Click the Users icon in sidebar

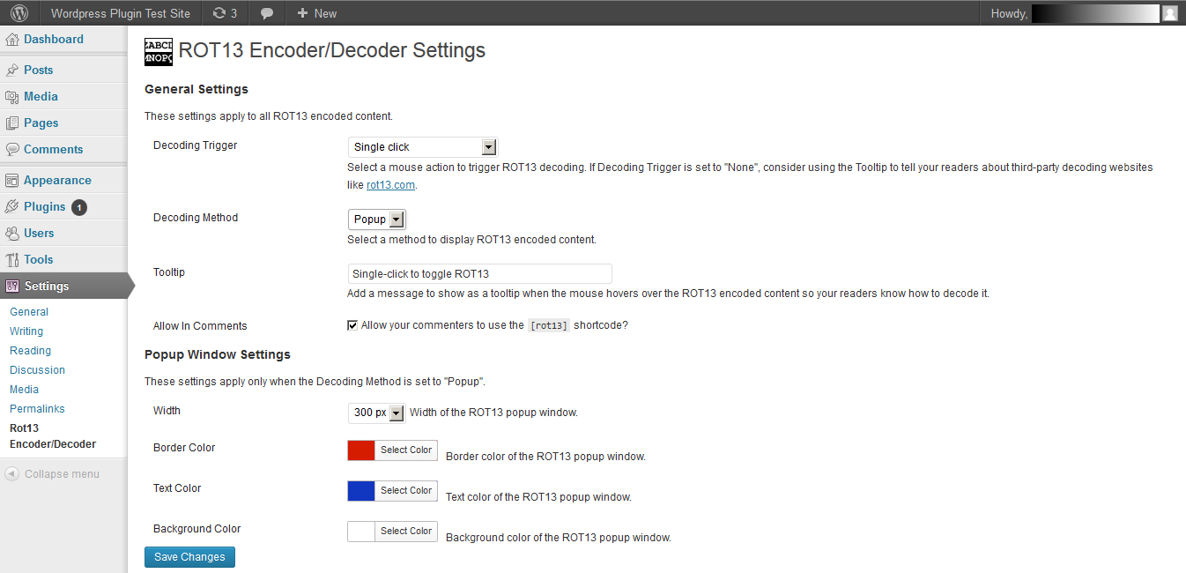[12, 233]
